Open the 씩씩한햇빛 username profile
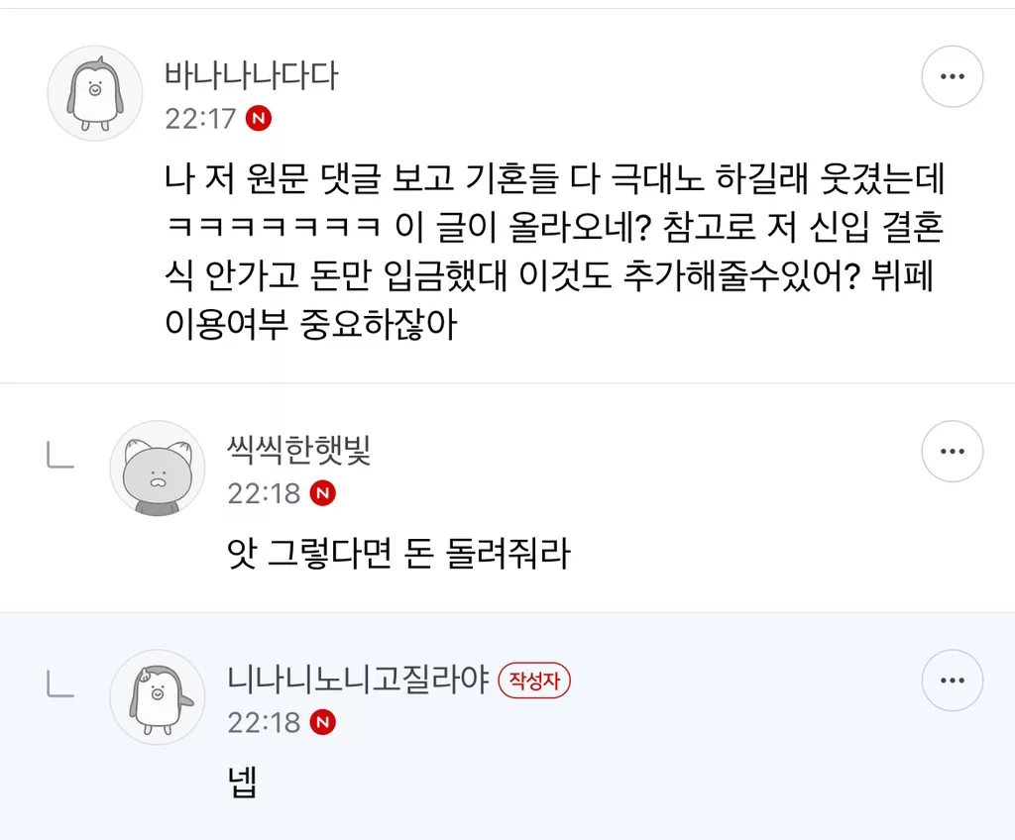This screenshot has width=1015, height=840. coord(299,452)
